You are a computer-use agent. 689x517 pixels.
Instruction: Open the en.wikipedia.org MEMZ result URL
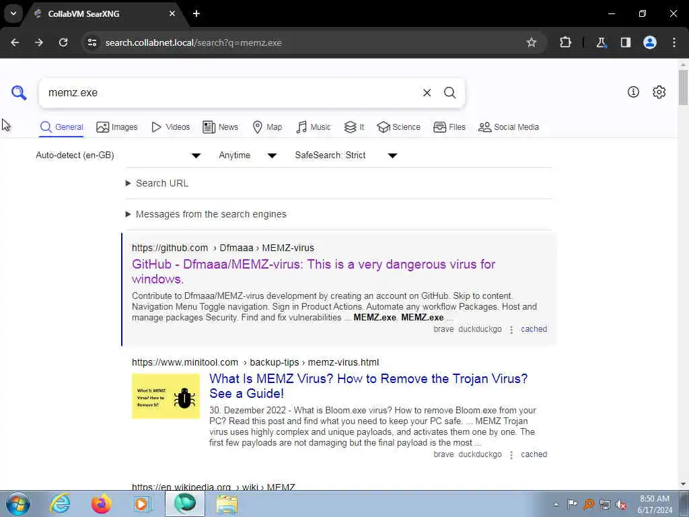pyautogui.click(x=213, y=487)
